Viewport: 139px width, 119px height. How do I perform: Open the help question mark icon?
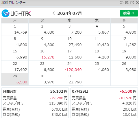[122, 3]
